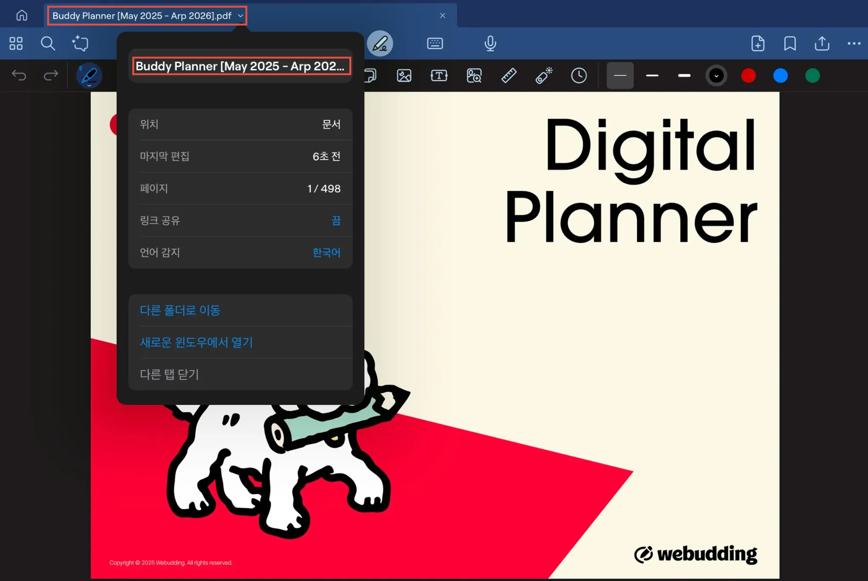Bookmark the current page
This screenshot has height=581, width=868.
pyautogui.click(x=790, y=43)
